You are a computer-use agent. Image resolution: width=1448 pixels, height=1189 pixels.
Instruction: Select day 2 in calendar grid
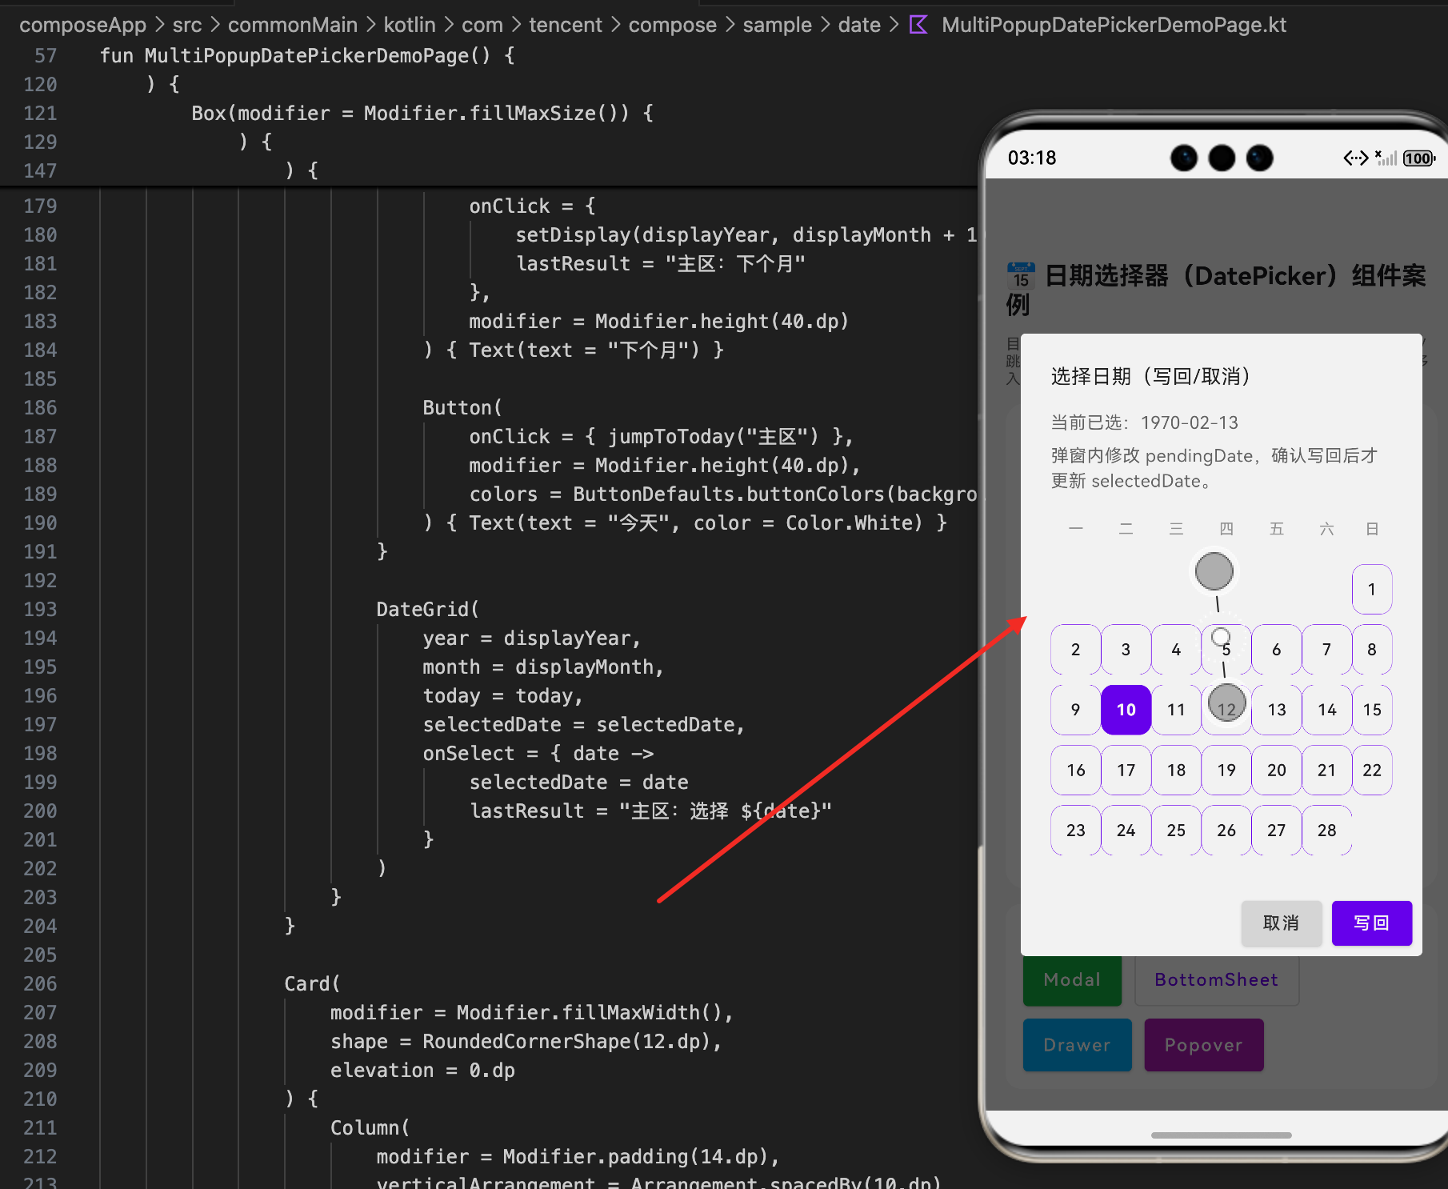(x=1075, y=649)
